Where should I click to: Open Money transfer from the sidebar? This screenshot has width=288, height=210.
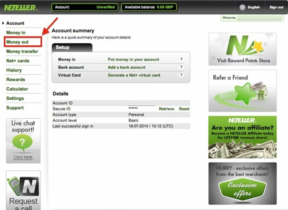click(x=22, y=51)
